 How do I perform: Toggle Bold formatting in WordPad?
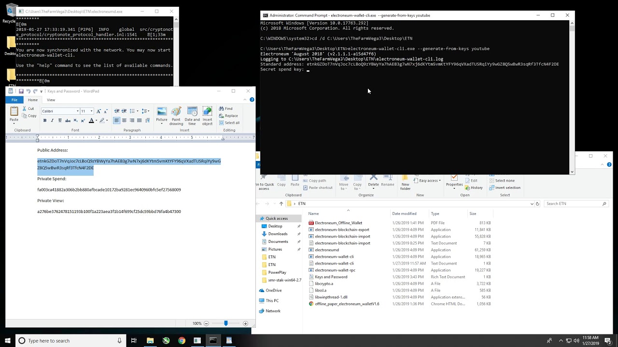[x=45, y=120]
